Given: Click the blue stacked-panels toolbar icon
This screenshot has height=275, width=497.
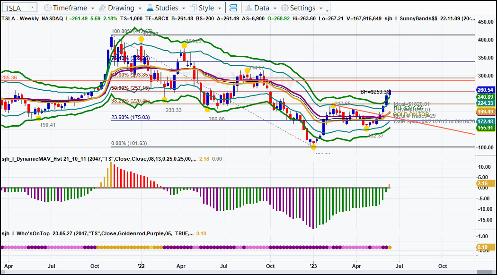Looking at the screenshot, I should point(233,8).
